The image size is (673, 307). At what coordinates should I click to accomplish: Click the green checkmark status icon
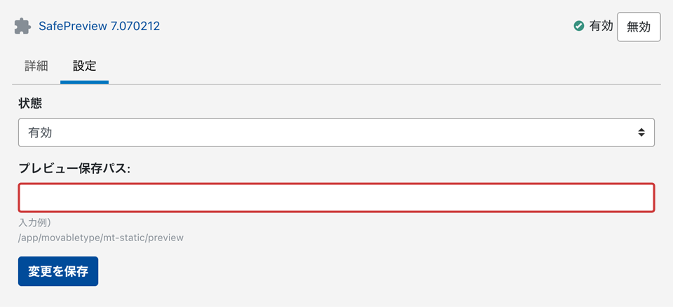[x=579, y=27]
